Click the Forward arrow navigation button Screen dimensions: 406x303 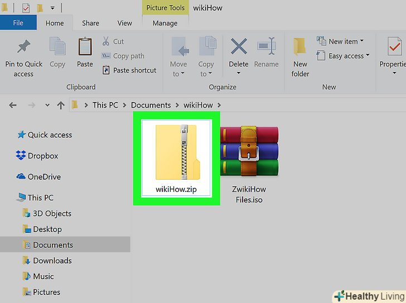(31, 105)
